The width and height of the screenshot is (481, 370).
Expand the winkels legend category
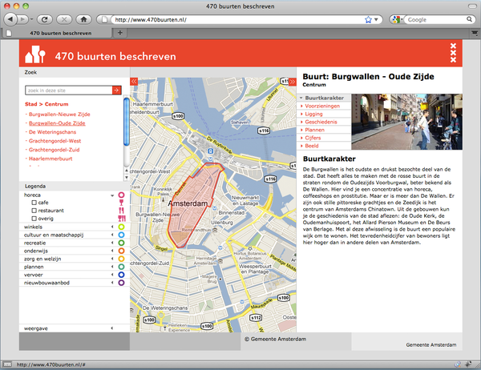[111, 227]
